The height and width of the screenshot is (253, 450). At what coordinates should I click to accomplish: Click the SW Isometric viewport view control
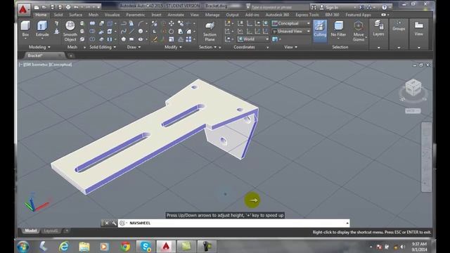click(x=36, y=65)
